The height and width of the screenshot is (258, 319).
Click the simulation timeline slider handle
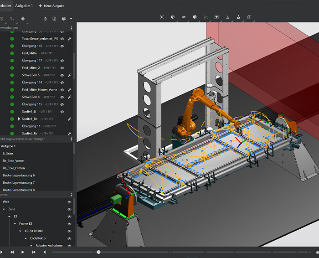point(98,252)
